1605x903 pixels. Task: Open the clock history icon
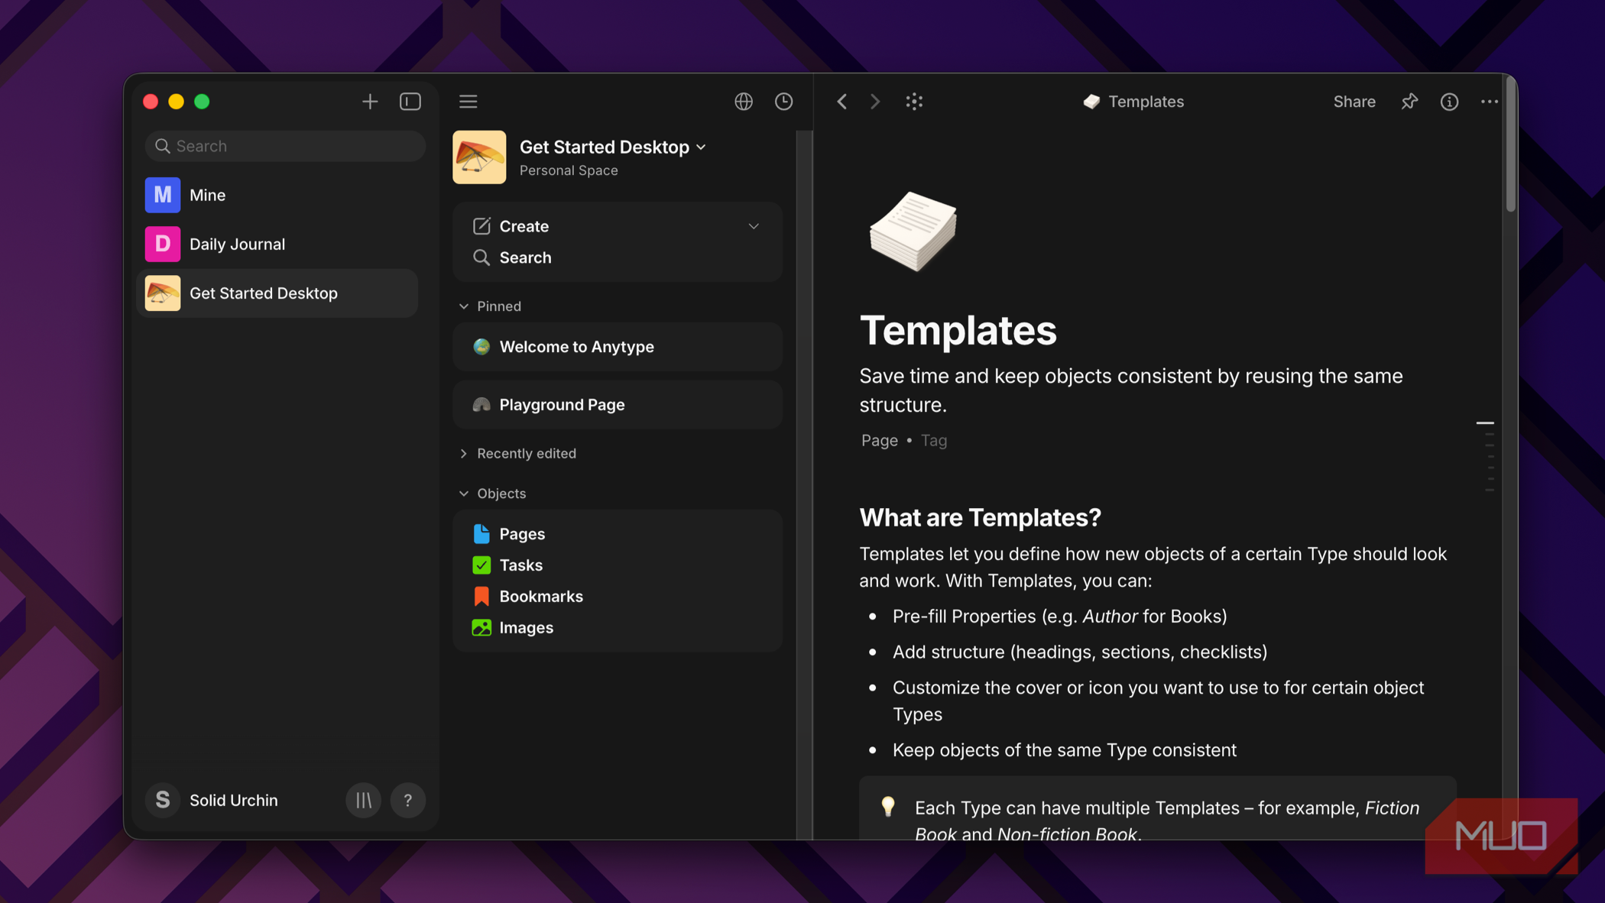(783, 102)
